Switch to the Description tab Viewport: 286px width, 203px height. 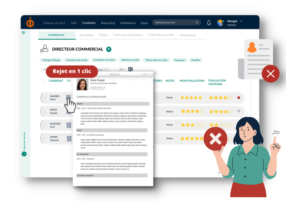87,35
